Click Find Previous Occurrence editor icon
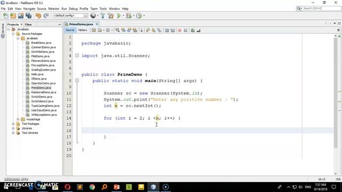The height and width of the screenshot is (192, 342). [123, 30]
